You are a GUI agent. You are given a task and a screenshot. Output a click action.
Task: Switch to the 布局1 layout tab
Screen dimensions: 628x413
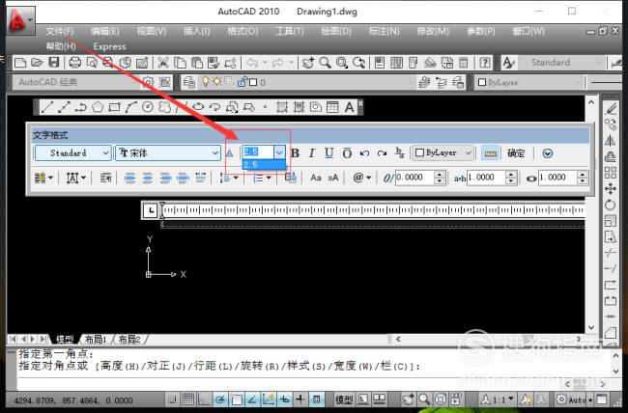tap(96, 340)
